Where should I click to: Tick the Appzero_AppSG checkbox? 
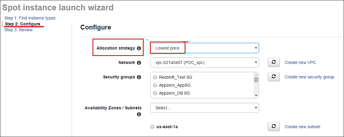click(x=155, y=85)
